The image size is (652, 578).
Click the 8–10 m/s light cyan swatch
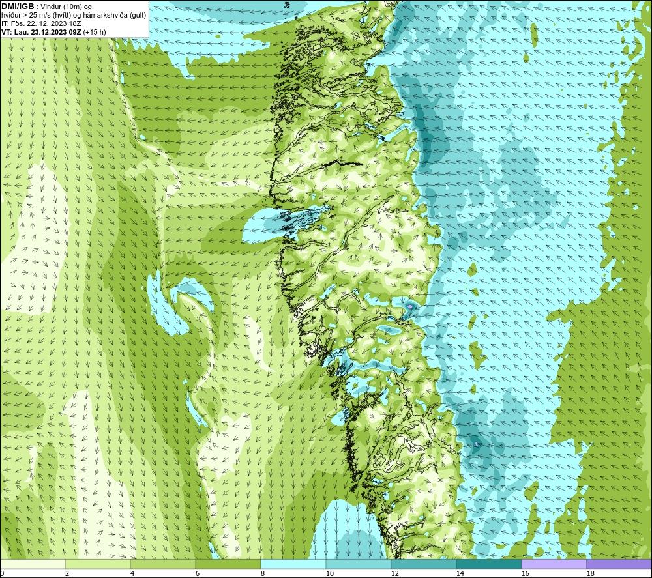point(293,564)
